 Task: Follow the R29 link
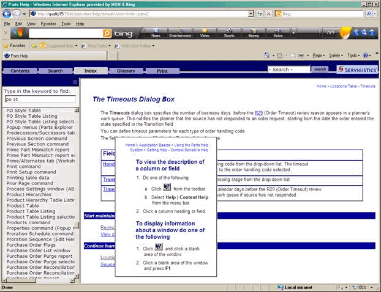click(x=258, y=113)
